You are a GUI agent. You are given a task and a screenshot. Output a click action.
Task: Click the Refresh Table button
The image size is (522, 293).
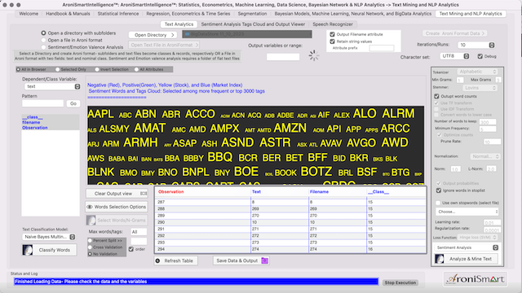coord(176,260)
